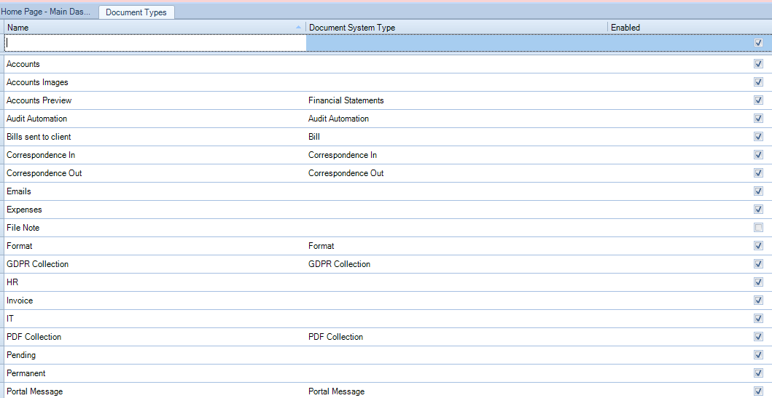Viewport: 772px width, 398px height.
Task: Switch to Home Page - Main Dashboard tab
Action: [x=46, y=12]
